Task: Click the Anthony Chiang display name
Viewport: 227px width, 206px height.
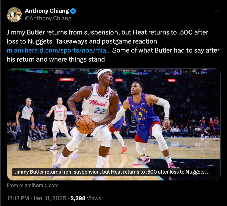Action: click(47, 11)
